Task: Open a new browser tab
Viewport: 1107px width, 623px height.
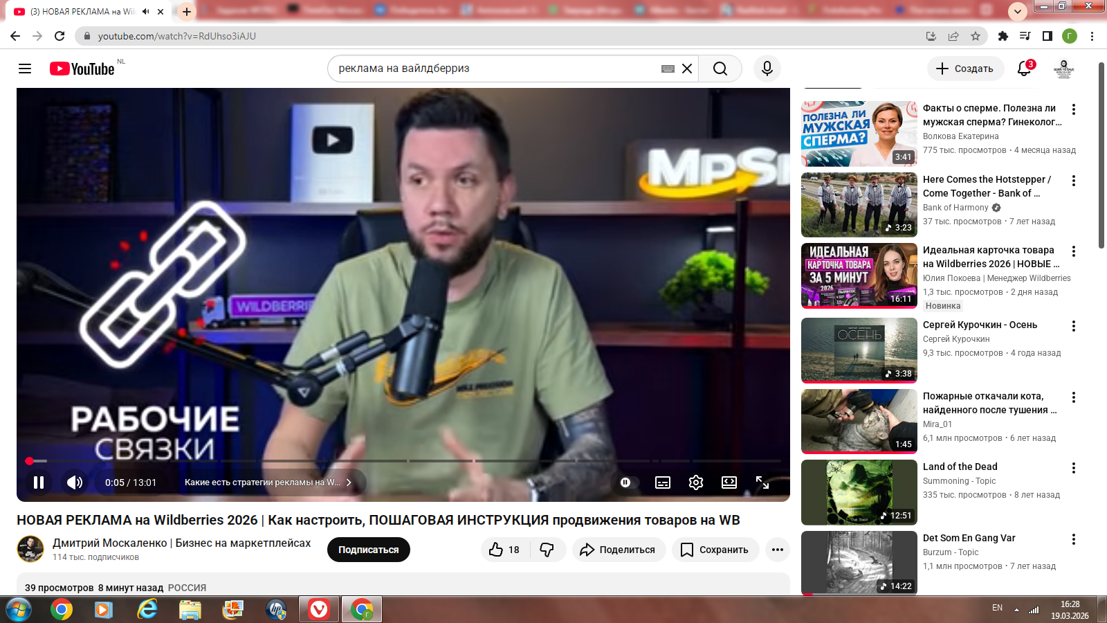Action: pos(187,12)
